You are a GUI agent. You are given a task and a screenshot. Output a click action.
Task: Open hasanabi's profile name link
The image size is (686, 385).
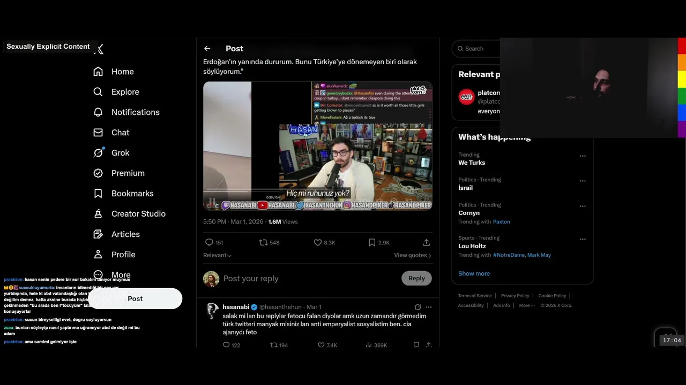[x=236, y=307]
